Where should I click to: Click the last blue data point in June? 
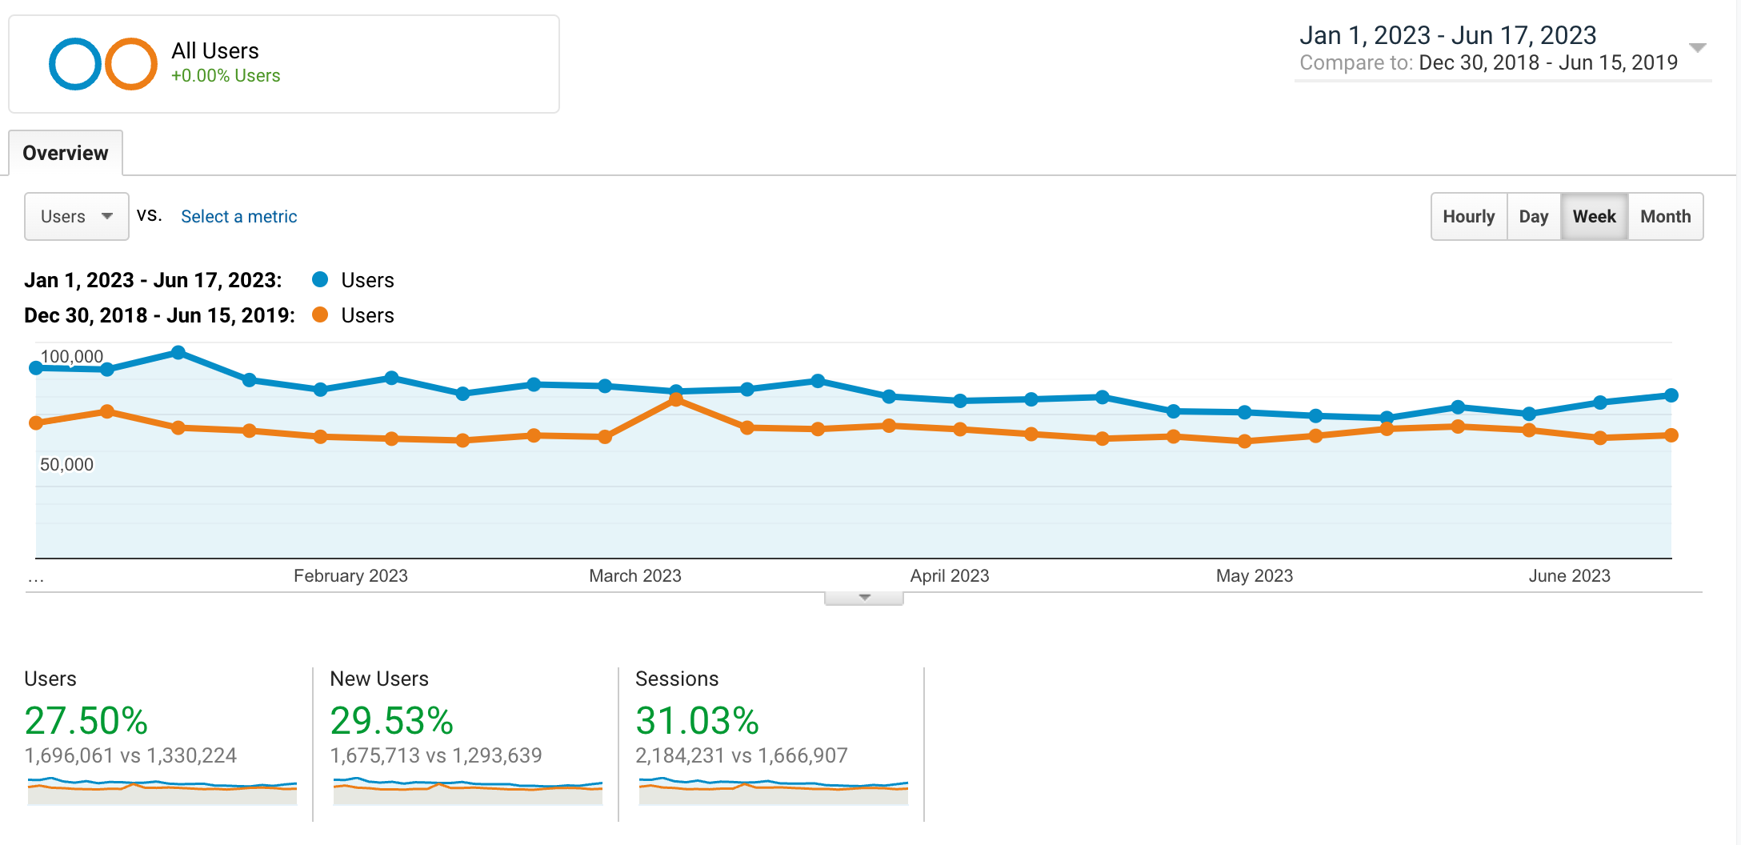coord(1671,395)
